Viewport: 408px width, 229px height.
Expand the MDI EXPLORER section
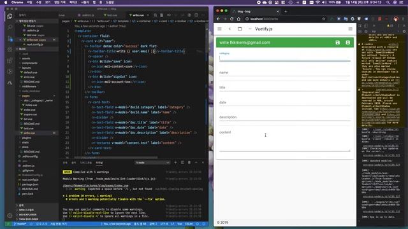(x=27, y=214)
